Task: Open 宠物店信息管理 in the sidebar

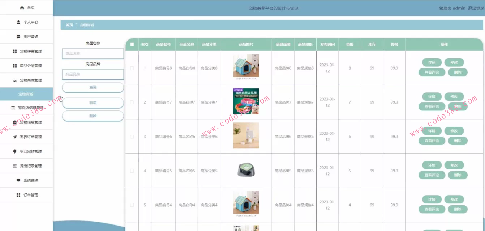Action: tap(26, 108)
